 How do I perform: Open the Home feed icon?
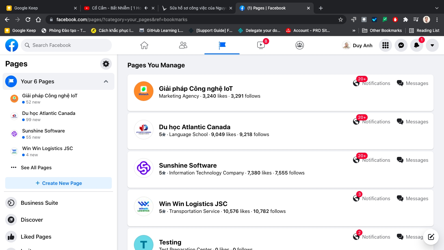click(x=144, y=45)
